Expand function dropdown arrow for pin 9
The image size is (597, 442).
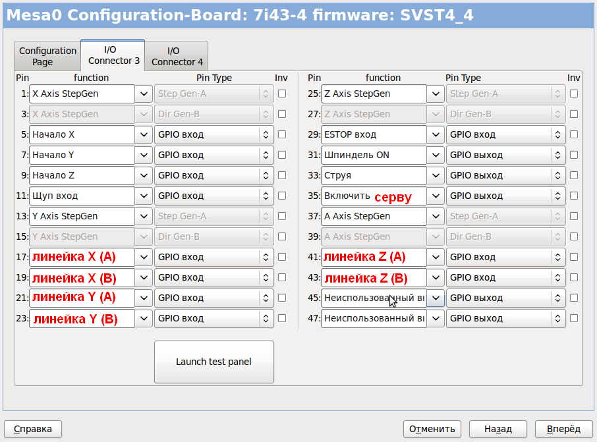coord(144,175)
